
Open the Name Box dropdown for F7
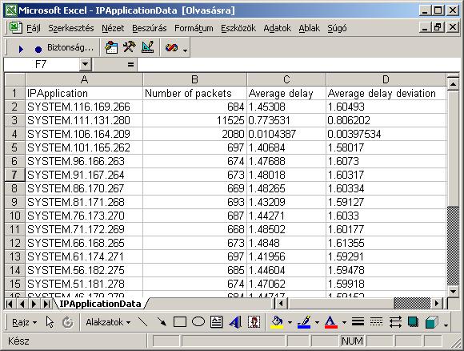pos(86,64)
